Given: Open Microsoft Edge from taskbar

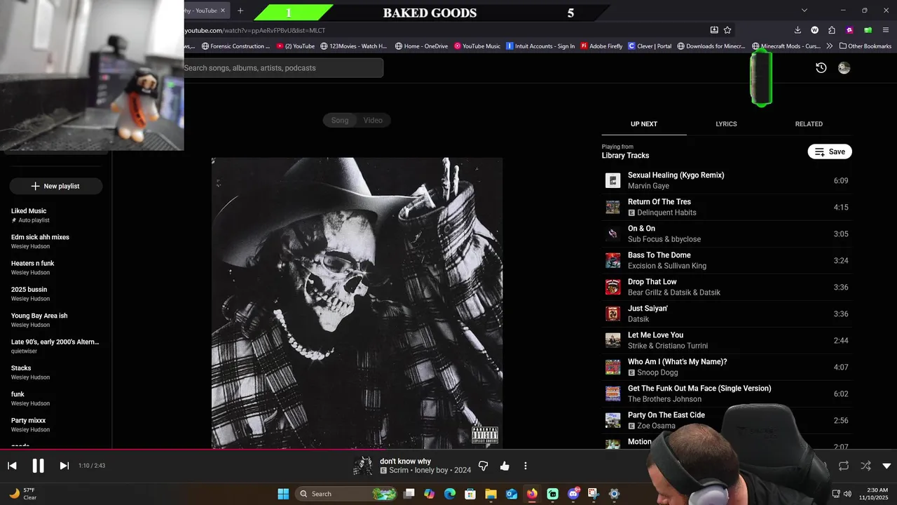Looking at the screenshot, I should click(450, 494).
